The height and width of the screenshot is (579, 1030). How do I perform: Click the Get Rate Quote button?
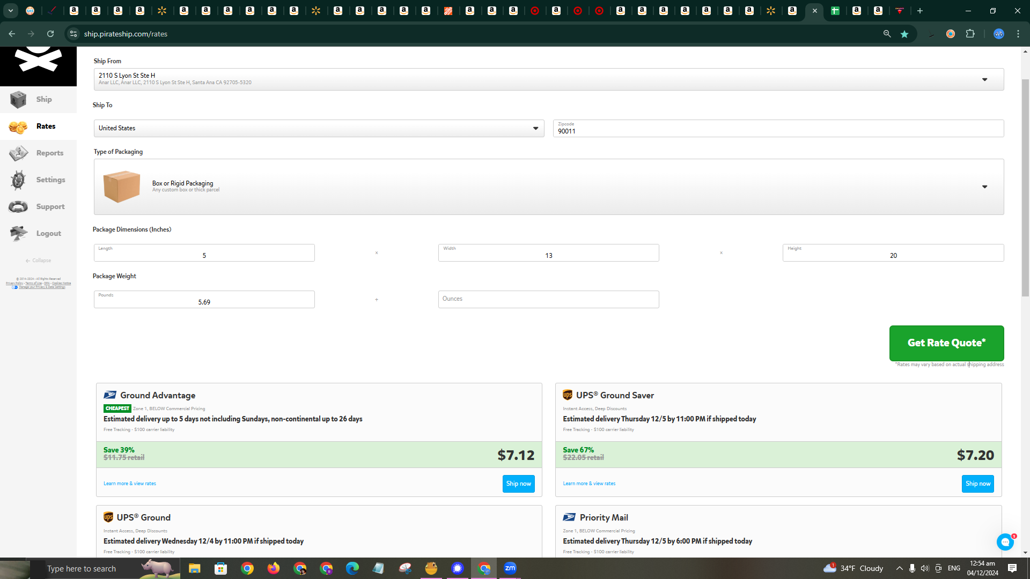(946, 343)
